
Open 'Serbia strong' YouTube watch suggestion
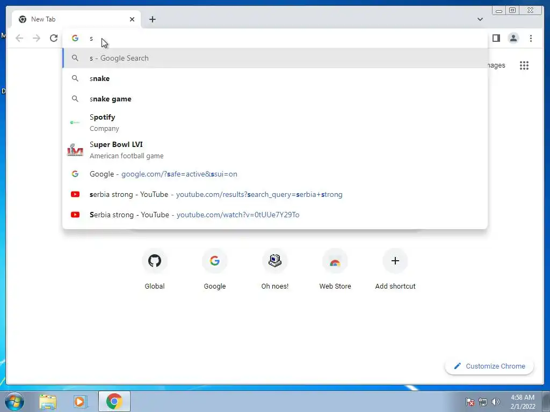click(275, 215)
